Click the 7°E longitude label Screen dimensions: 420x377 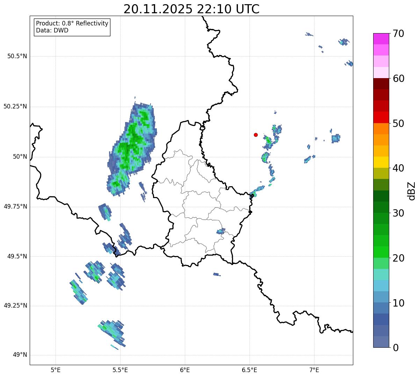tap(314, 370)
